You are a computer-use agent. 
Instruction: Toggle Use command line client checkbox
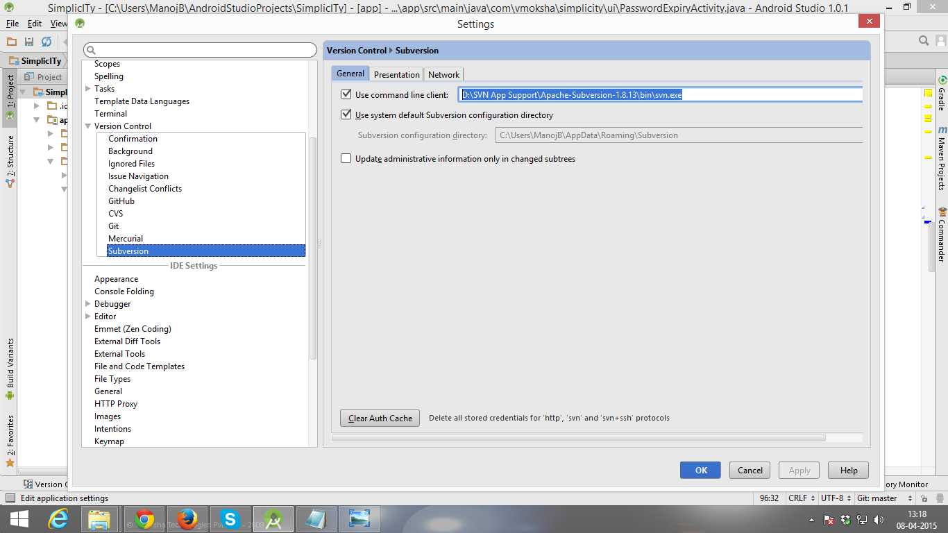coord(346,94)
